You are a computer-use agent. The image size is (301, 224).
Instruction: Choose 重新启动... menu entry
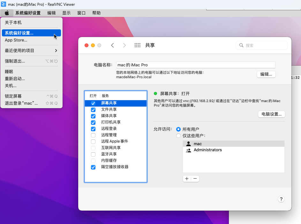(x=32, y=79)
